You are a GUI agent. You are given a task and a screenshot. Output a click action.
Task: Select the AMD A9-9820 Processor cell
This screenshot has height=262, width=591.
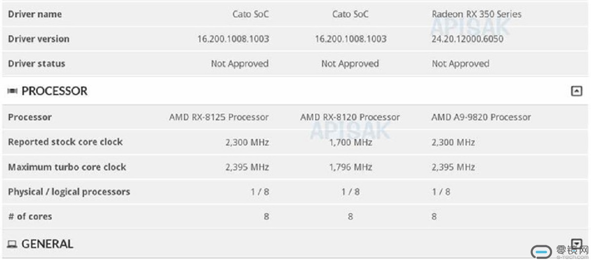pos(481,117)
